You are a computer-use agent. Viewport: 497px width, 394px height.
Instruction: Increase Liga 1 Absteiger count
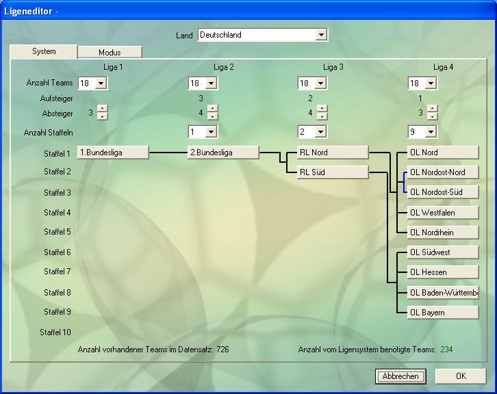click(x=102, y=109)
